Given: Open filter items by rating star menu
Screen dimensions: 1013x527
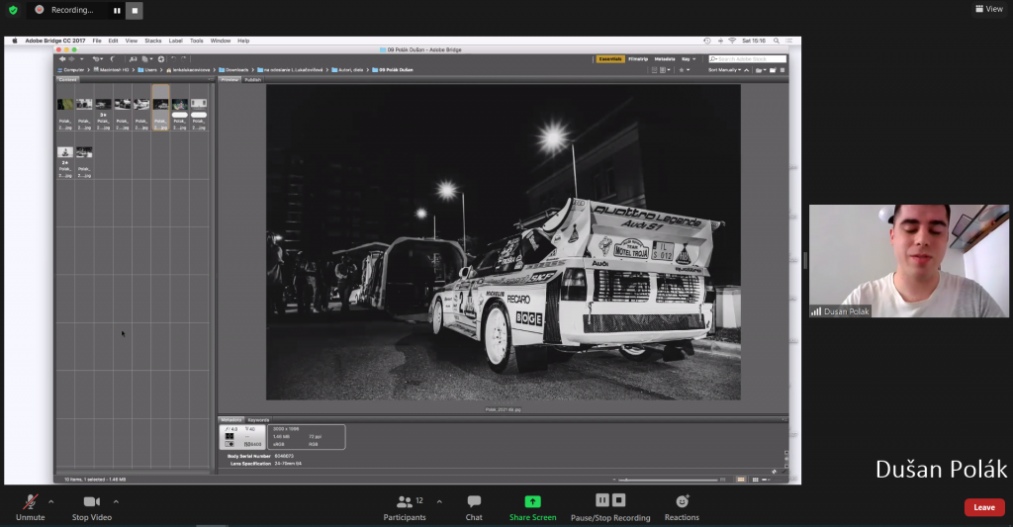Looking at the screenshot, I should pyautogui.click(x=685, y=70).
